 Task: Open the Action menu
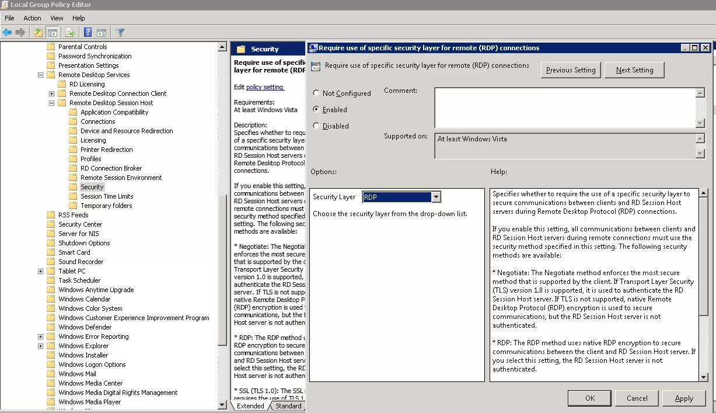(x=32, y=18)
